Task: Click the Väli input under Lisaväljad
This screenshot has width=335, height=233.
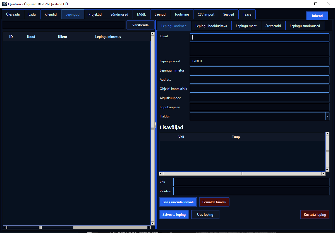Action: coord(251,182)
